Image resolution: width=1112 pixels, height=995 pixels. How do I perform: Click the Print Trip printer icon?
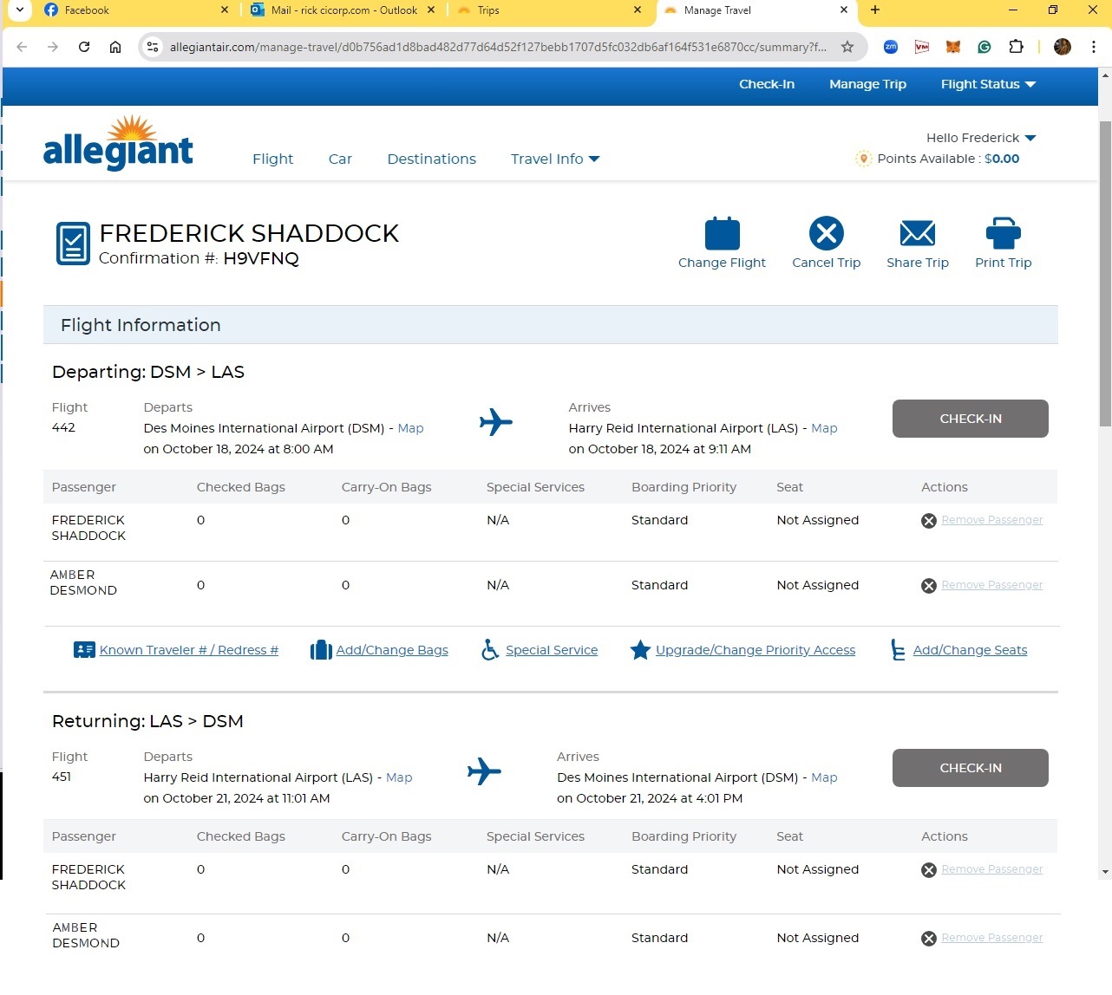pos(1003,233)
